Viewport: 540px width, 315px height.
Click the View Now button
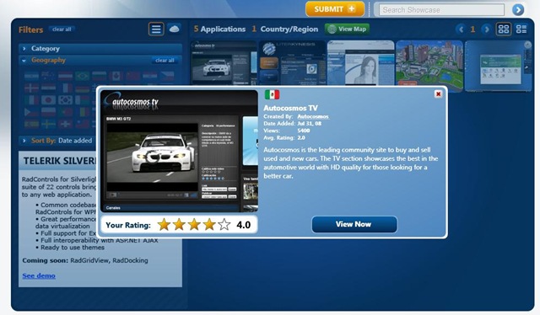[354, 224]
